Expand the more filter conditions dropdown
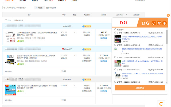This screenshot has height=107, width=171. [52, 8]
